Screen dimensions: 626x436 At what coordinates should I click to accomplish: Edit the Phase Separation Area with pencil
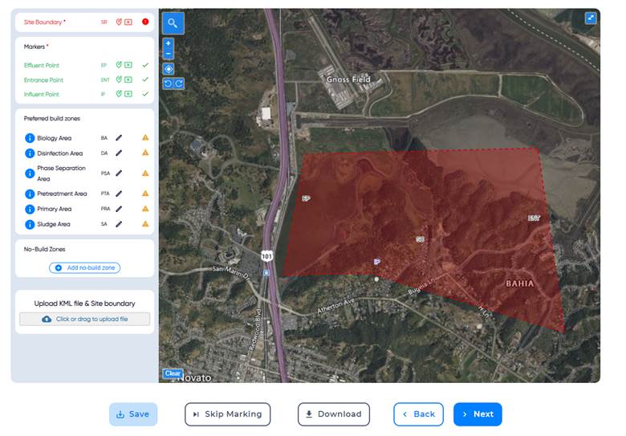click(x=119, y=173)
